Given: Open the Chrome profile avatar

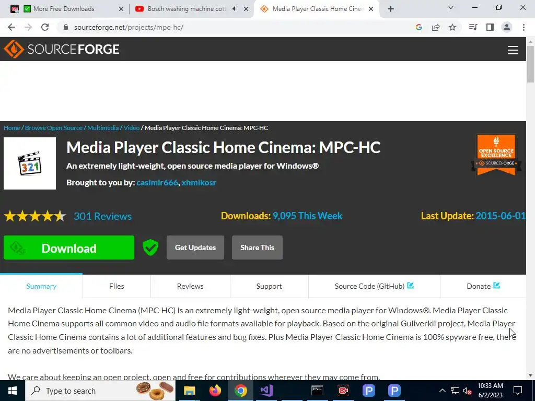Looking at the screenshot, I should [x=507, y=27].
